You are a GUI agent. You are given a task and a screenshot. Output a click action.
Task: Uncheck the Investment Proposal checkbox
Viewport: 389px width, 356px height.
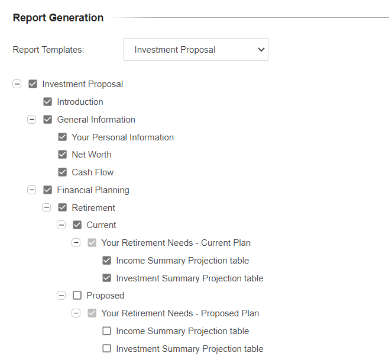(x=33, y=84)
